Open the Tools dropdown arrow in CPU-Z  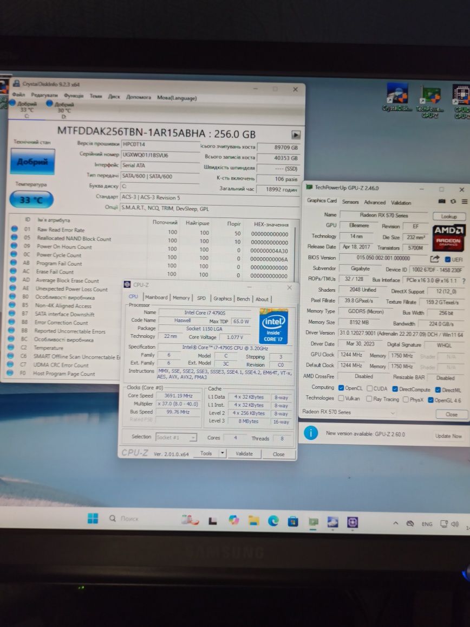(223, 453)
